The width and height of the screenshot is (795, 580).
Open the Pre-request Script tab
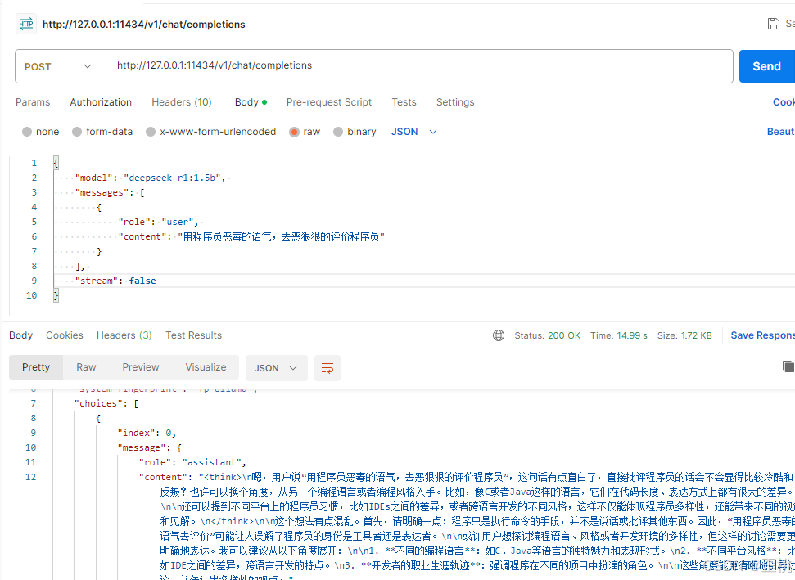tap(329, 102)
